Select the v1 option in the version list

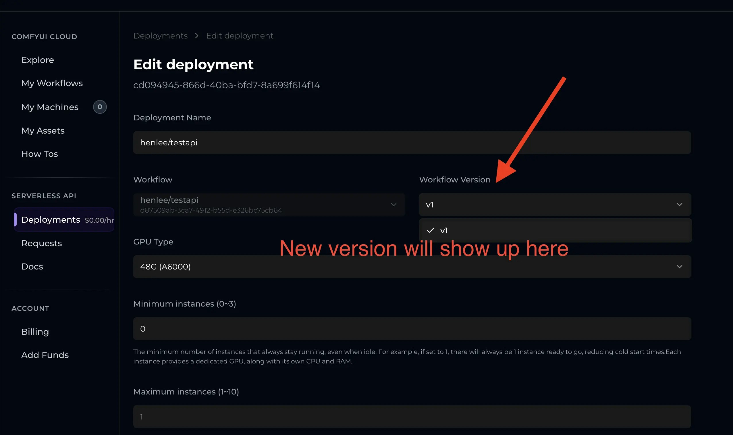click(443, 230)
